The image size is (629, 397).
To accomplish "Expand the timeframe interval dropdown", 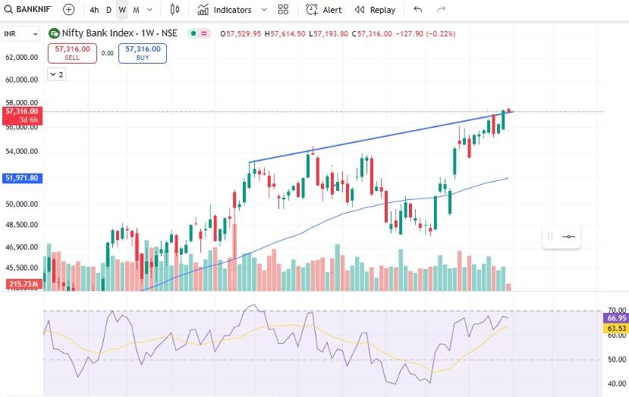I will tap(149, 10).
